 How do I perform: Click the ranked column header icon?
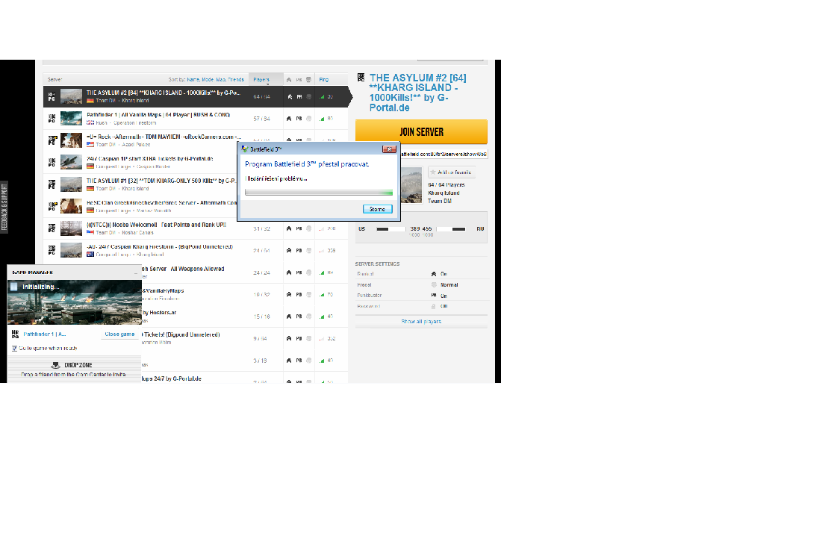[x=289, y=80]
